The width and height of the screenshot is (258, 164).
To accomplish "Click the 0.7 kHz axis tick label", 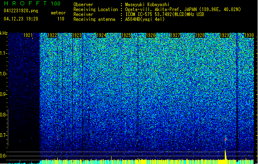I will pos(3,135).
